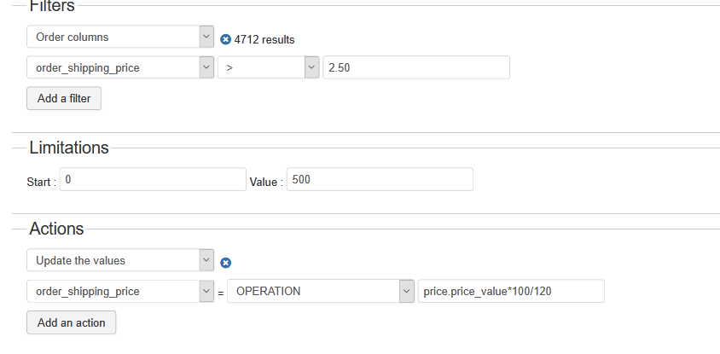The height and width of the screenshot is (354, 720).
Task: Select the Value field showing 500
Action: [x=379, y=179]
